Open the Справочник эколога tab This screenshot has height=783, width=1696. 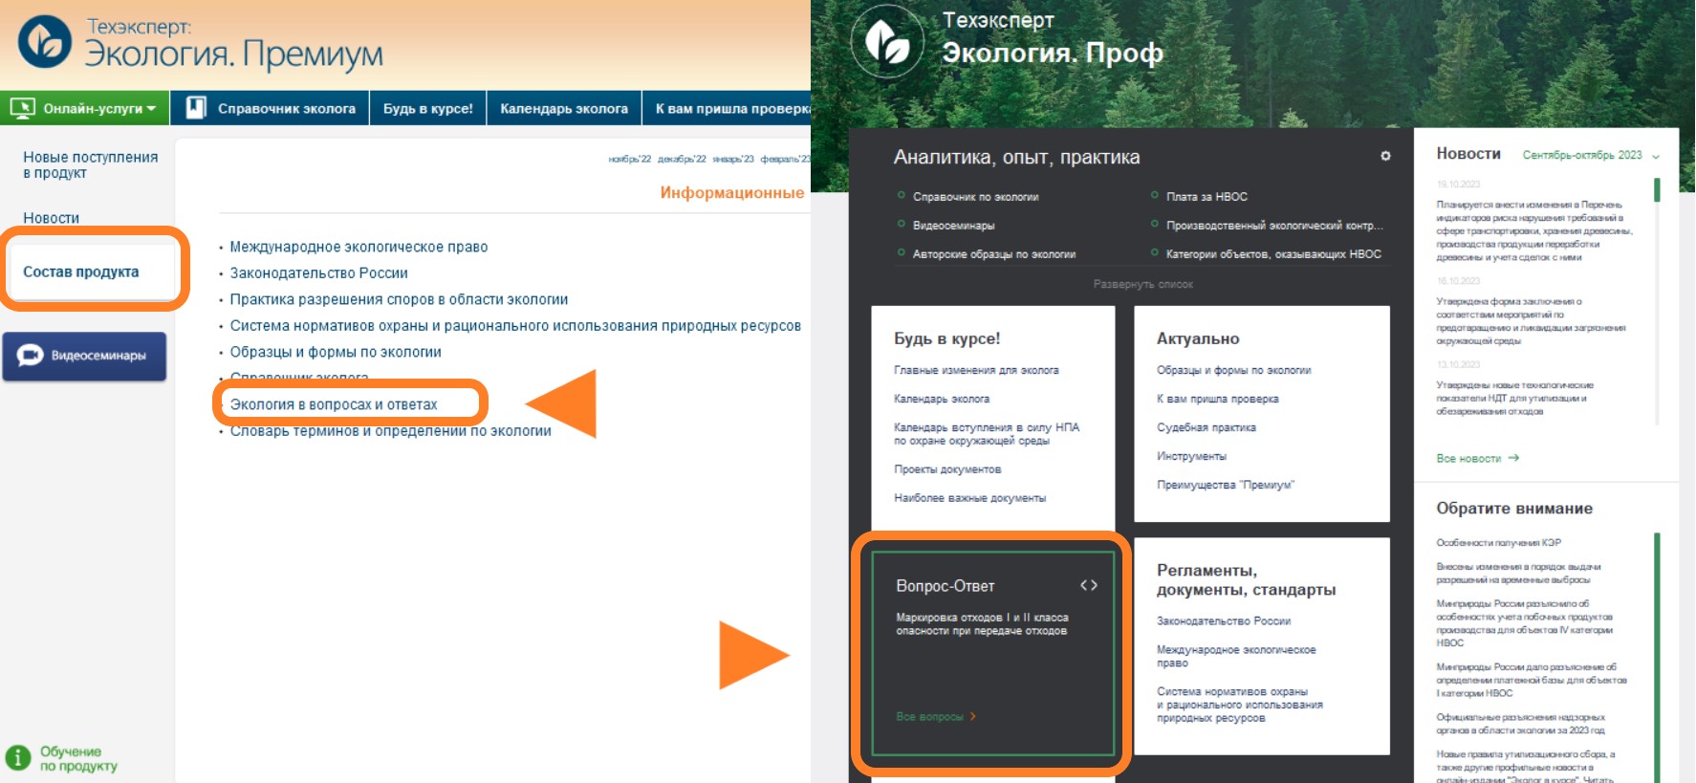(271, 108)
